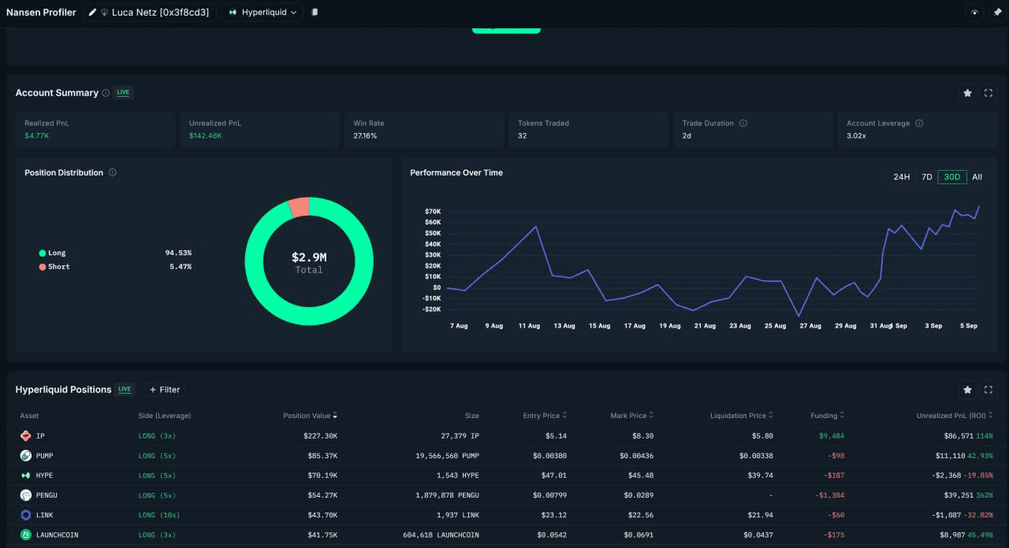Click the LINK token icon
Viewport: 1009px width, 548px height.
pyautogui.click(x=25, y=515)
